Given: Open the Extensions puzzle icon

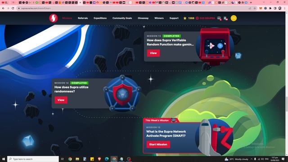Looking at the screenshot, I should (x=270, y=8).
